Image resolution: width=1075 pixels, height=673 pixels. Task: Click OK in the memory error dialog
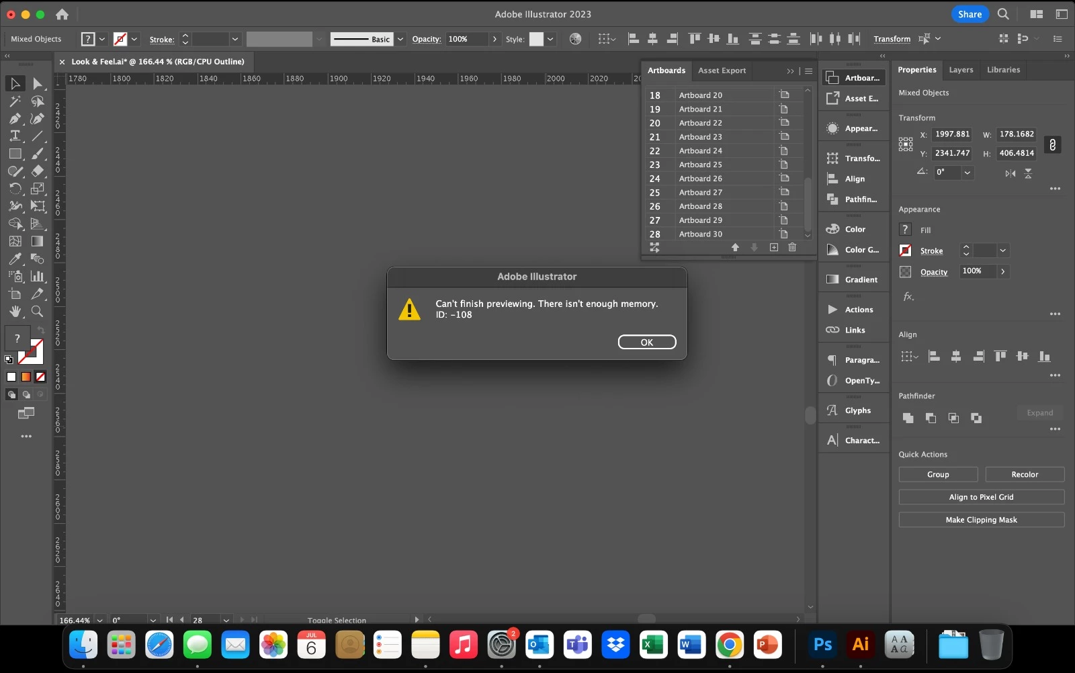pyautogui.click(x=646, y=342)
